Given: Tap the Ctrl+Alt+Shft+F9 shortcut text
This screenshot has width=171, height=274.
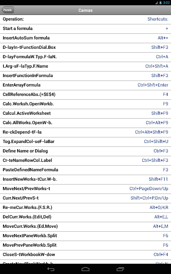Looking at the screenshot, I should (x=152, y=132).
